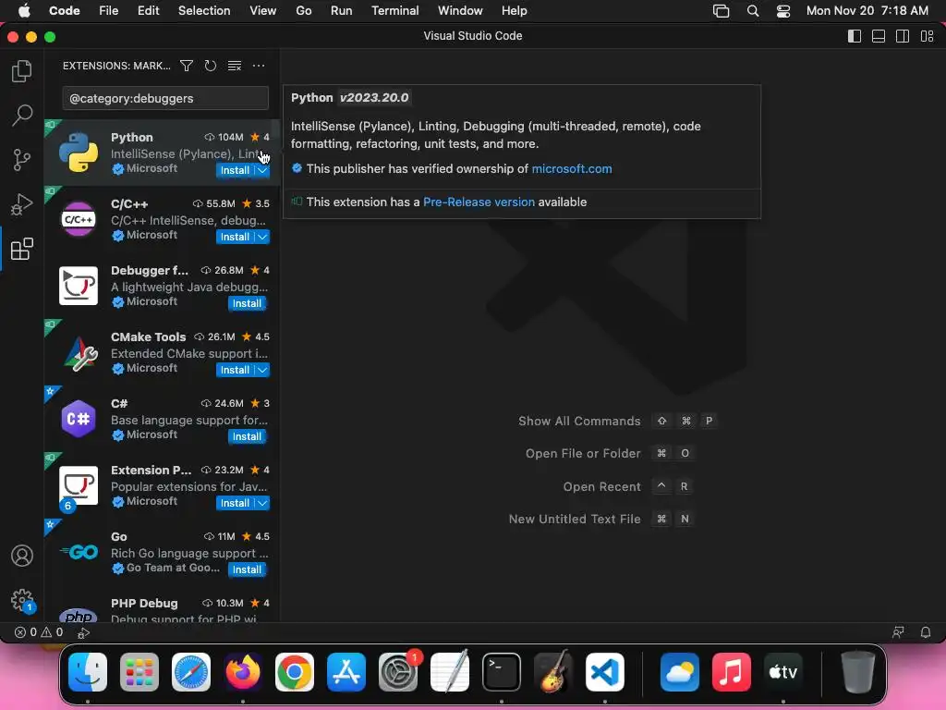
Task: Install the C/C++ extension
Action: (x=235, y=237)
